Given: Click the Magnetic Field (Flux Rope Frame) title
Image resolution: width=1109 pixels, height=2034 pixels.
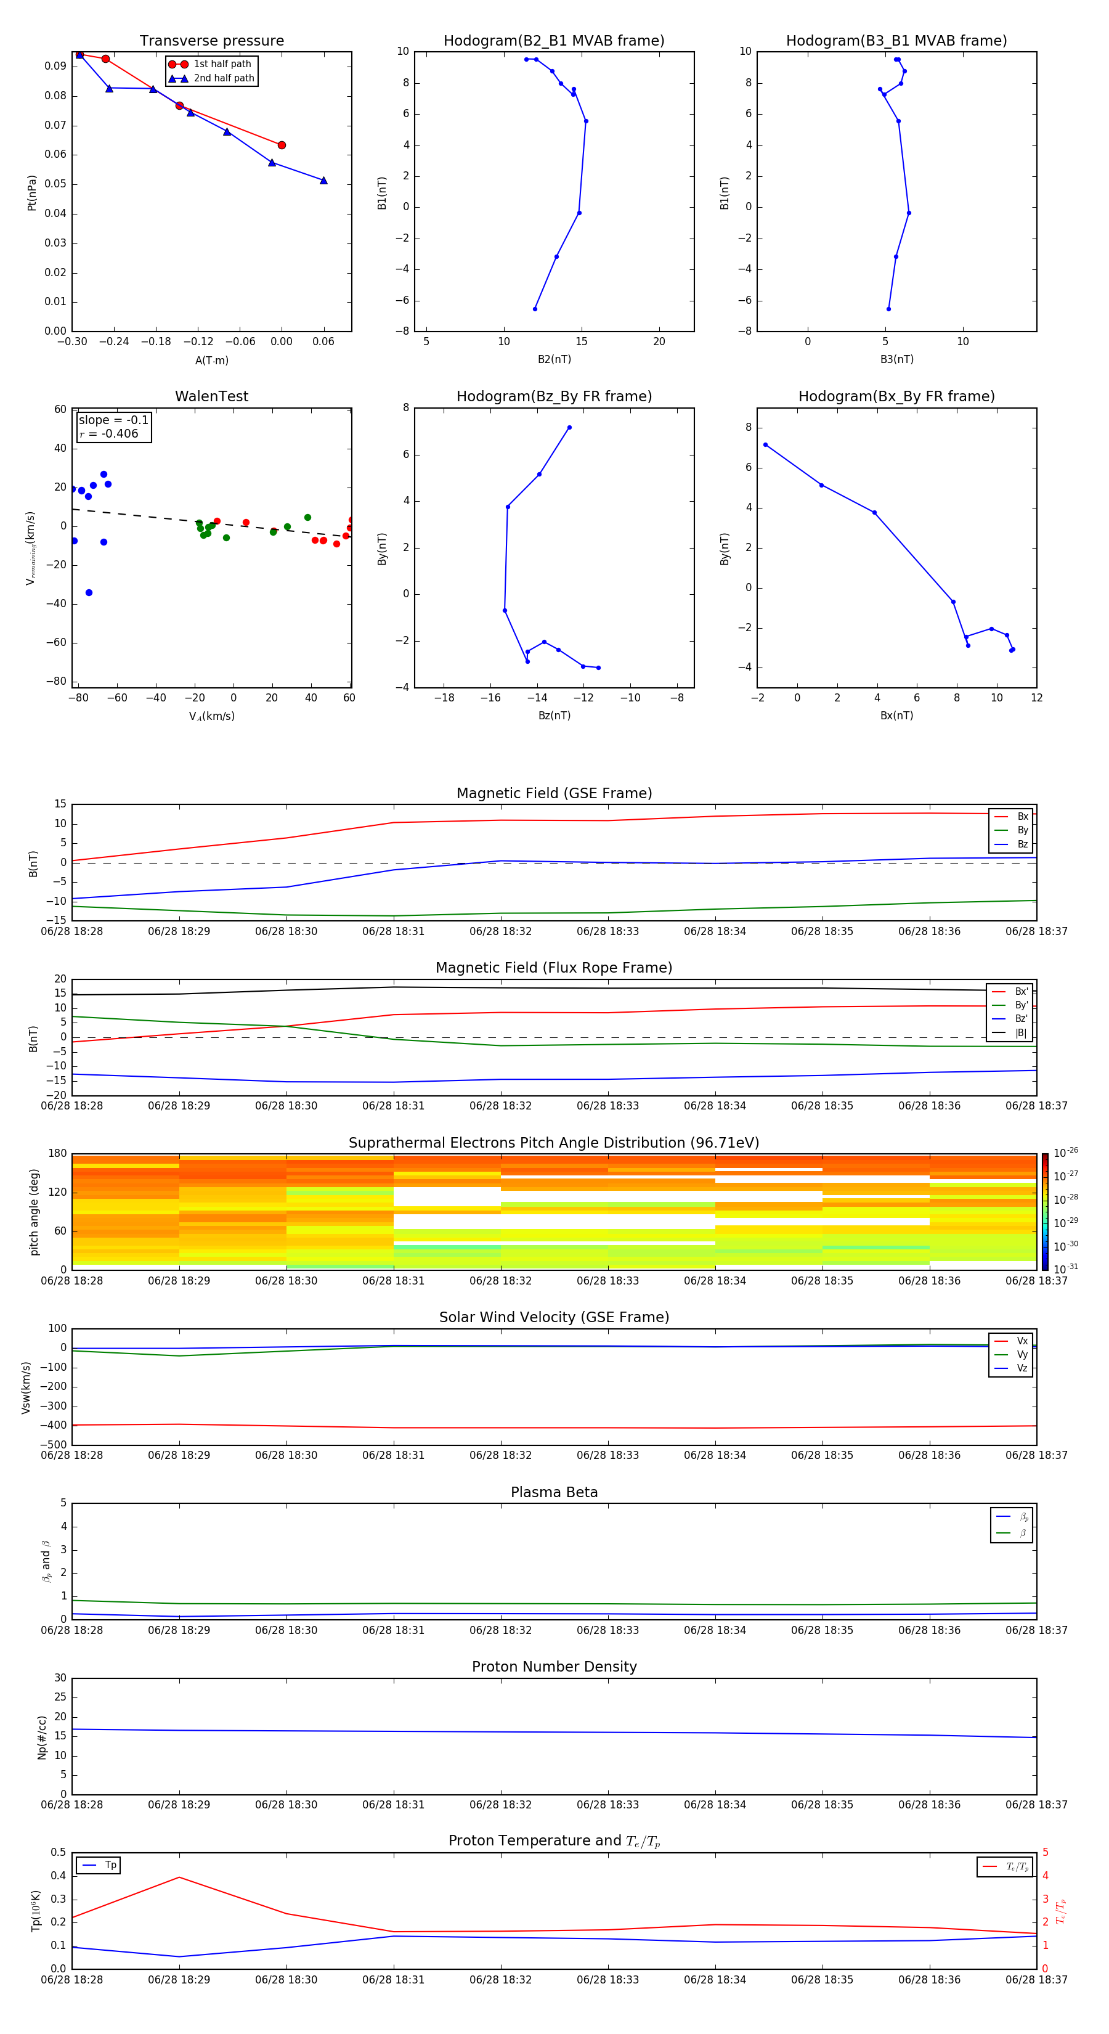Looking at the screenshot, I should click(x=554, y=968).
